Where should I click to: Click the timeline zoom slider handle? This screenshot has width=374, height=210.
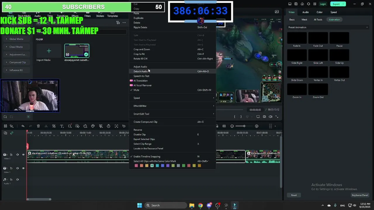244,126
